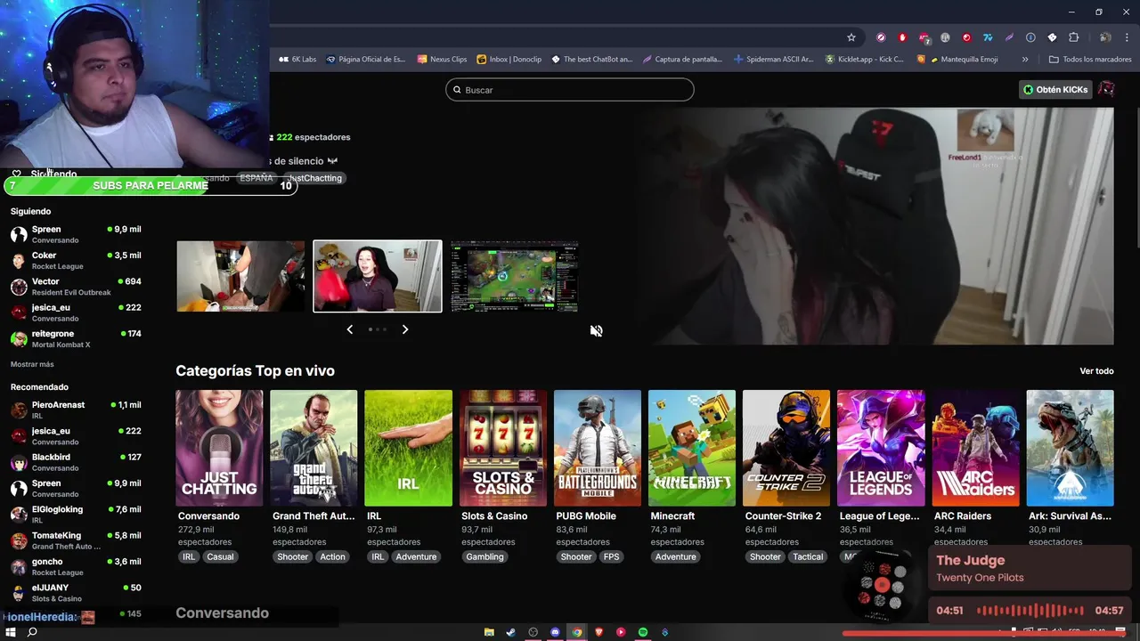1140x641 pixels.
Task: Open Spotify from the taskbar
Action: coord(643,632)
